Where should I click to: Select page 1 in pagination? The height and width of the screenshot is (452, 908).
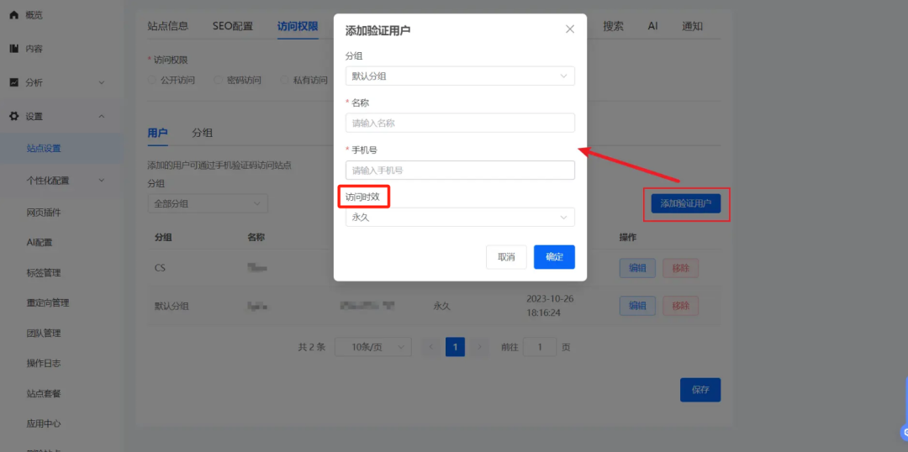(455, 347)
